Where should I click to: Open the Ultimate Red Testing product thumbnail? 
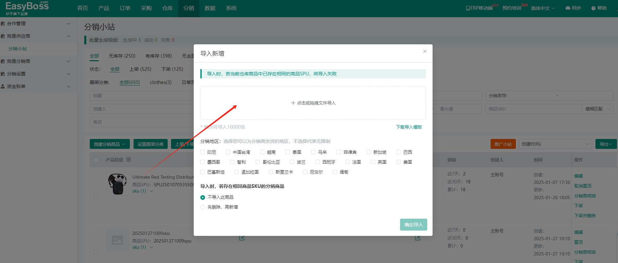[117, 184]
